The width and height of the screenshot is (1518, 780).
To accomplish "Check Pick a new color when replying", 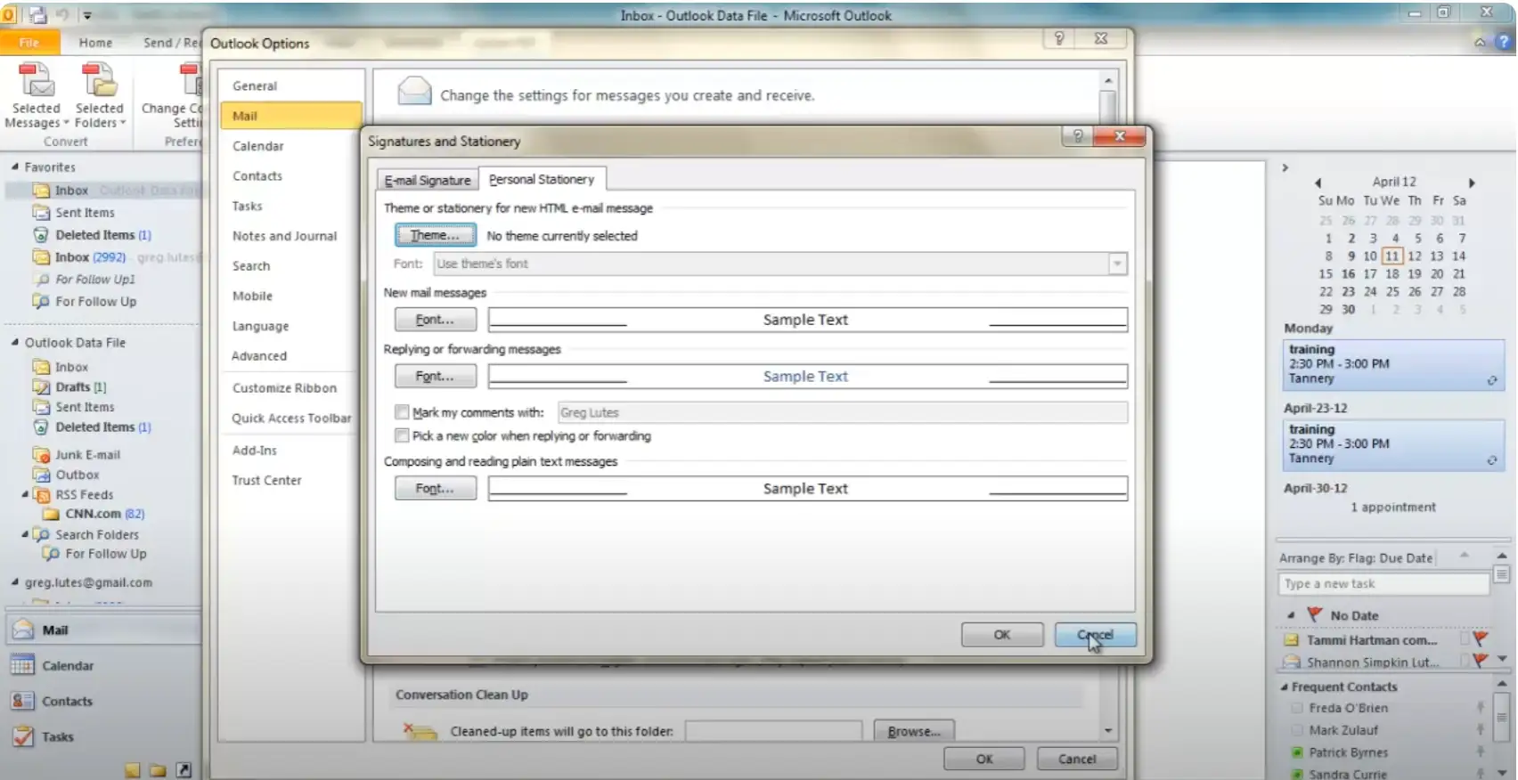I will coord(402,435).
